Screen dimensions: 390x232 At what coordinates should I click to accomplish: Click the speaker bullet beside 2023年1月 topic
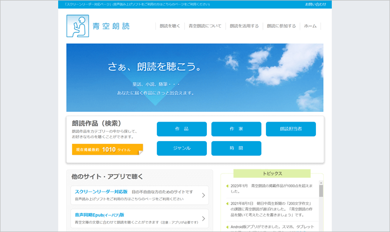(x=227, y=185)
